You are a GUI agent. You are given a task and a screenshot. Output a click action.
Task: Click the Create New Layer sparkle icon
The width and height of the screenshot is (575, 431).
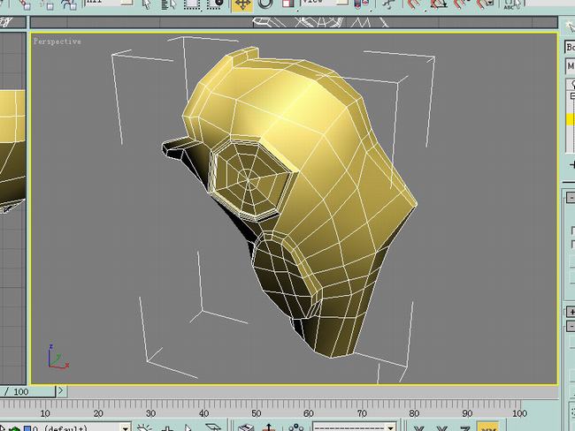[145, 427]
